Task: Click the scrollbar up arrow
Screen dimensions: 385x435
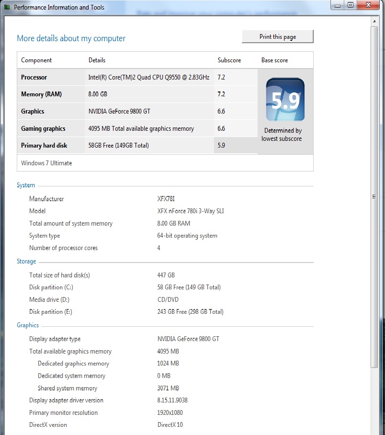Action: click(374, 21)
